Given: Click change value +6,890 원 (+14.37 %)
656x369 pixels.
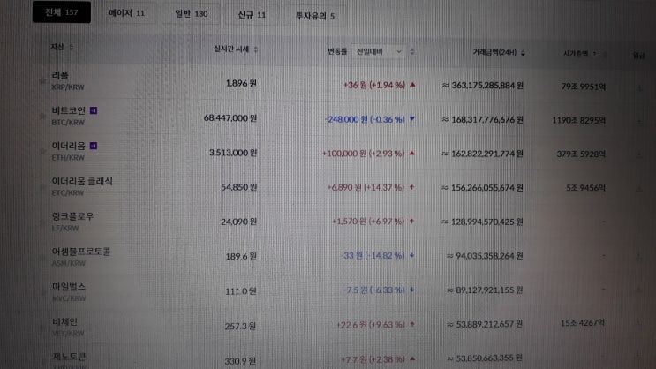Looking at the screenshot, I should [366, 187].
